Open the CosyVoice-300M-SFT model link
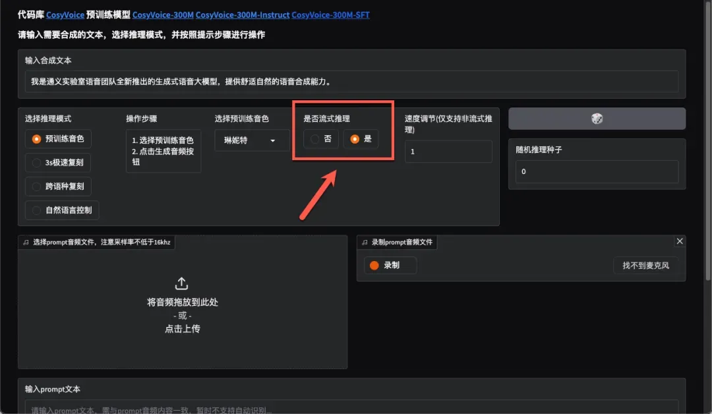The image size is (712, 414). [330, 15]
